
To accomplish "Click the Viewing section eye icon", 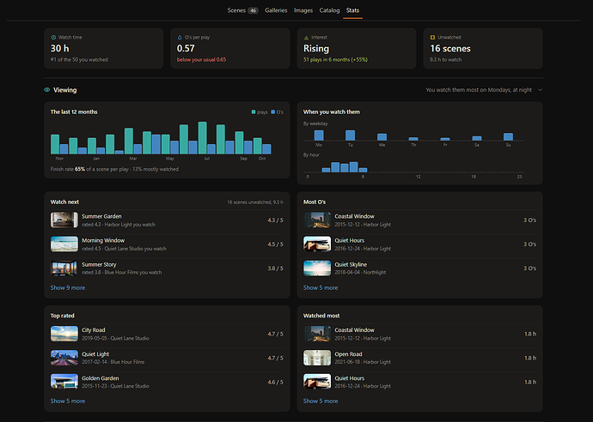I will [47, 90].
